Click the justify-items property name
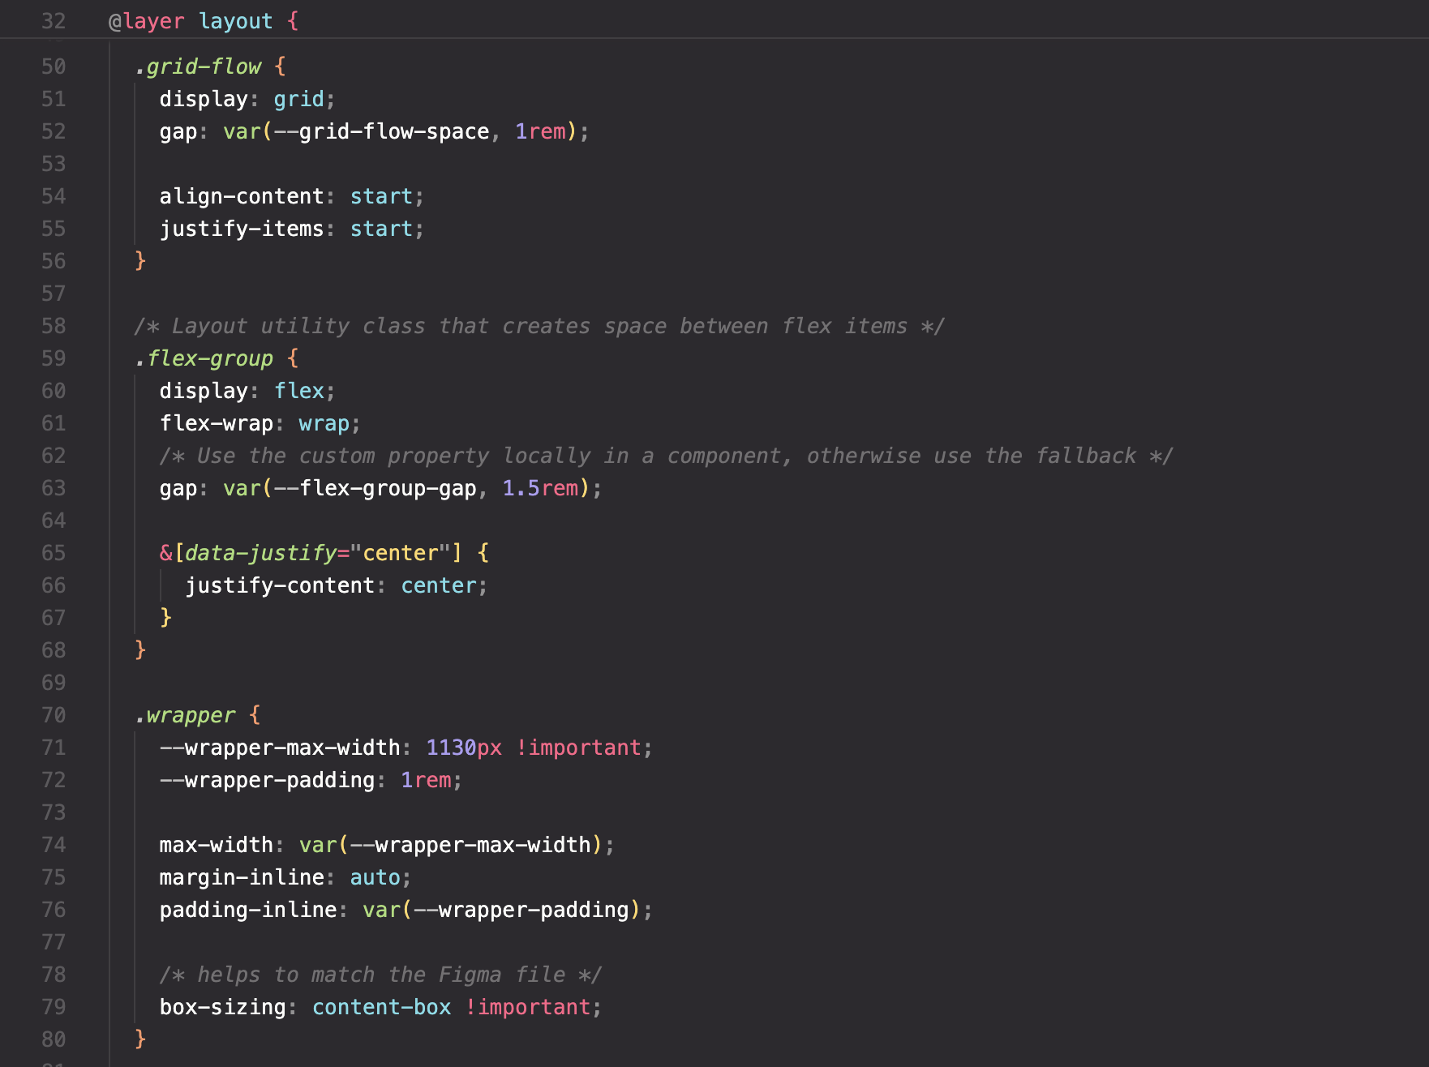This screenshot has width=1429, height=1067. 241,229
